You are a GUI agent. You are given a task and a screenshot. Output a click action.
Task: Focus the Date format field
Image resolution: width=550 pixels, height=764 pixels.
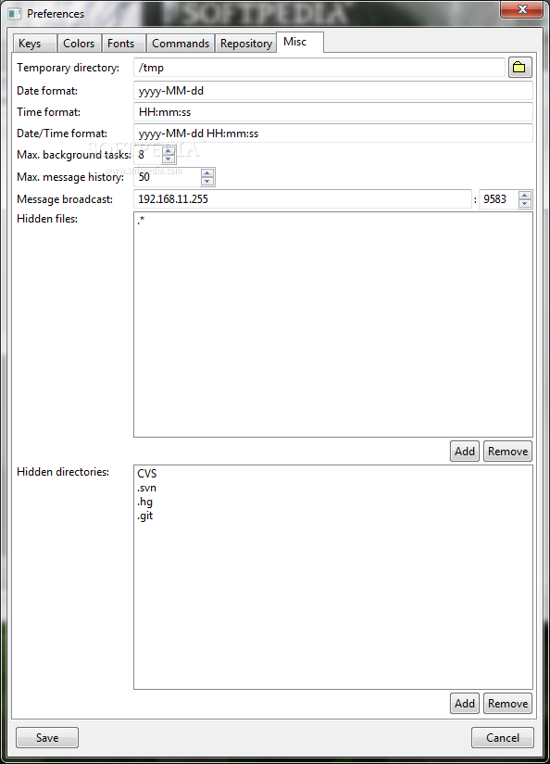333,91
